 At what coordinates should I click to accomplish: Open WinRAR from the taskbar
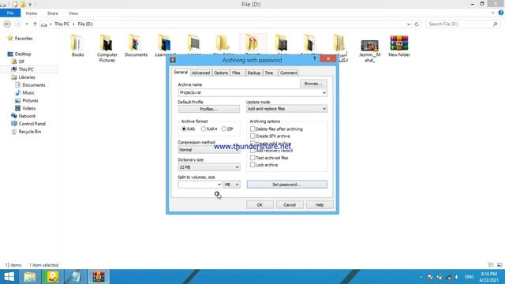99,277
